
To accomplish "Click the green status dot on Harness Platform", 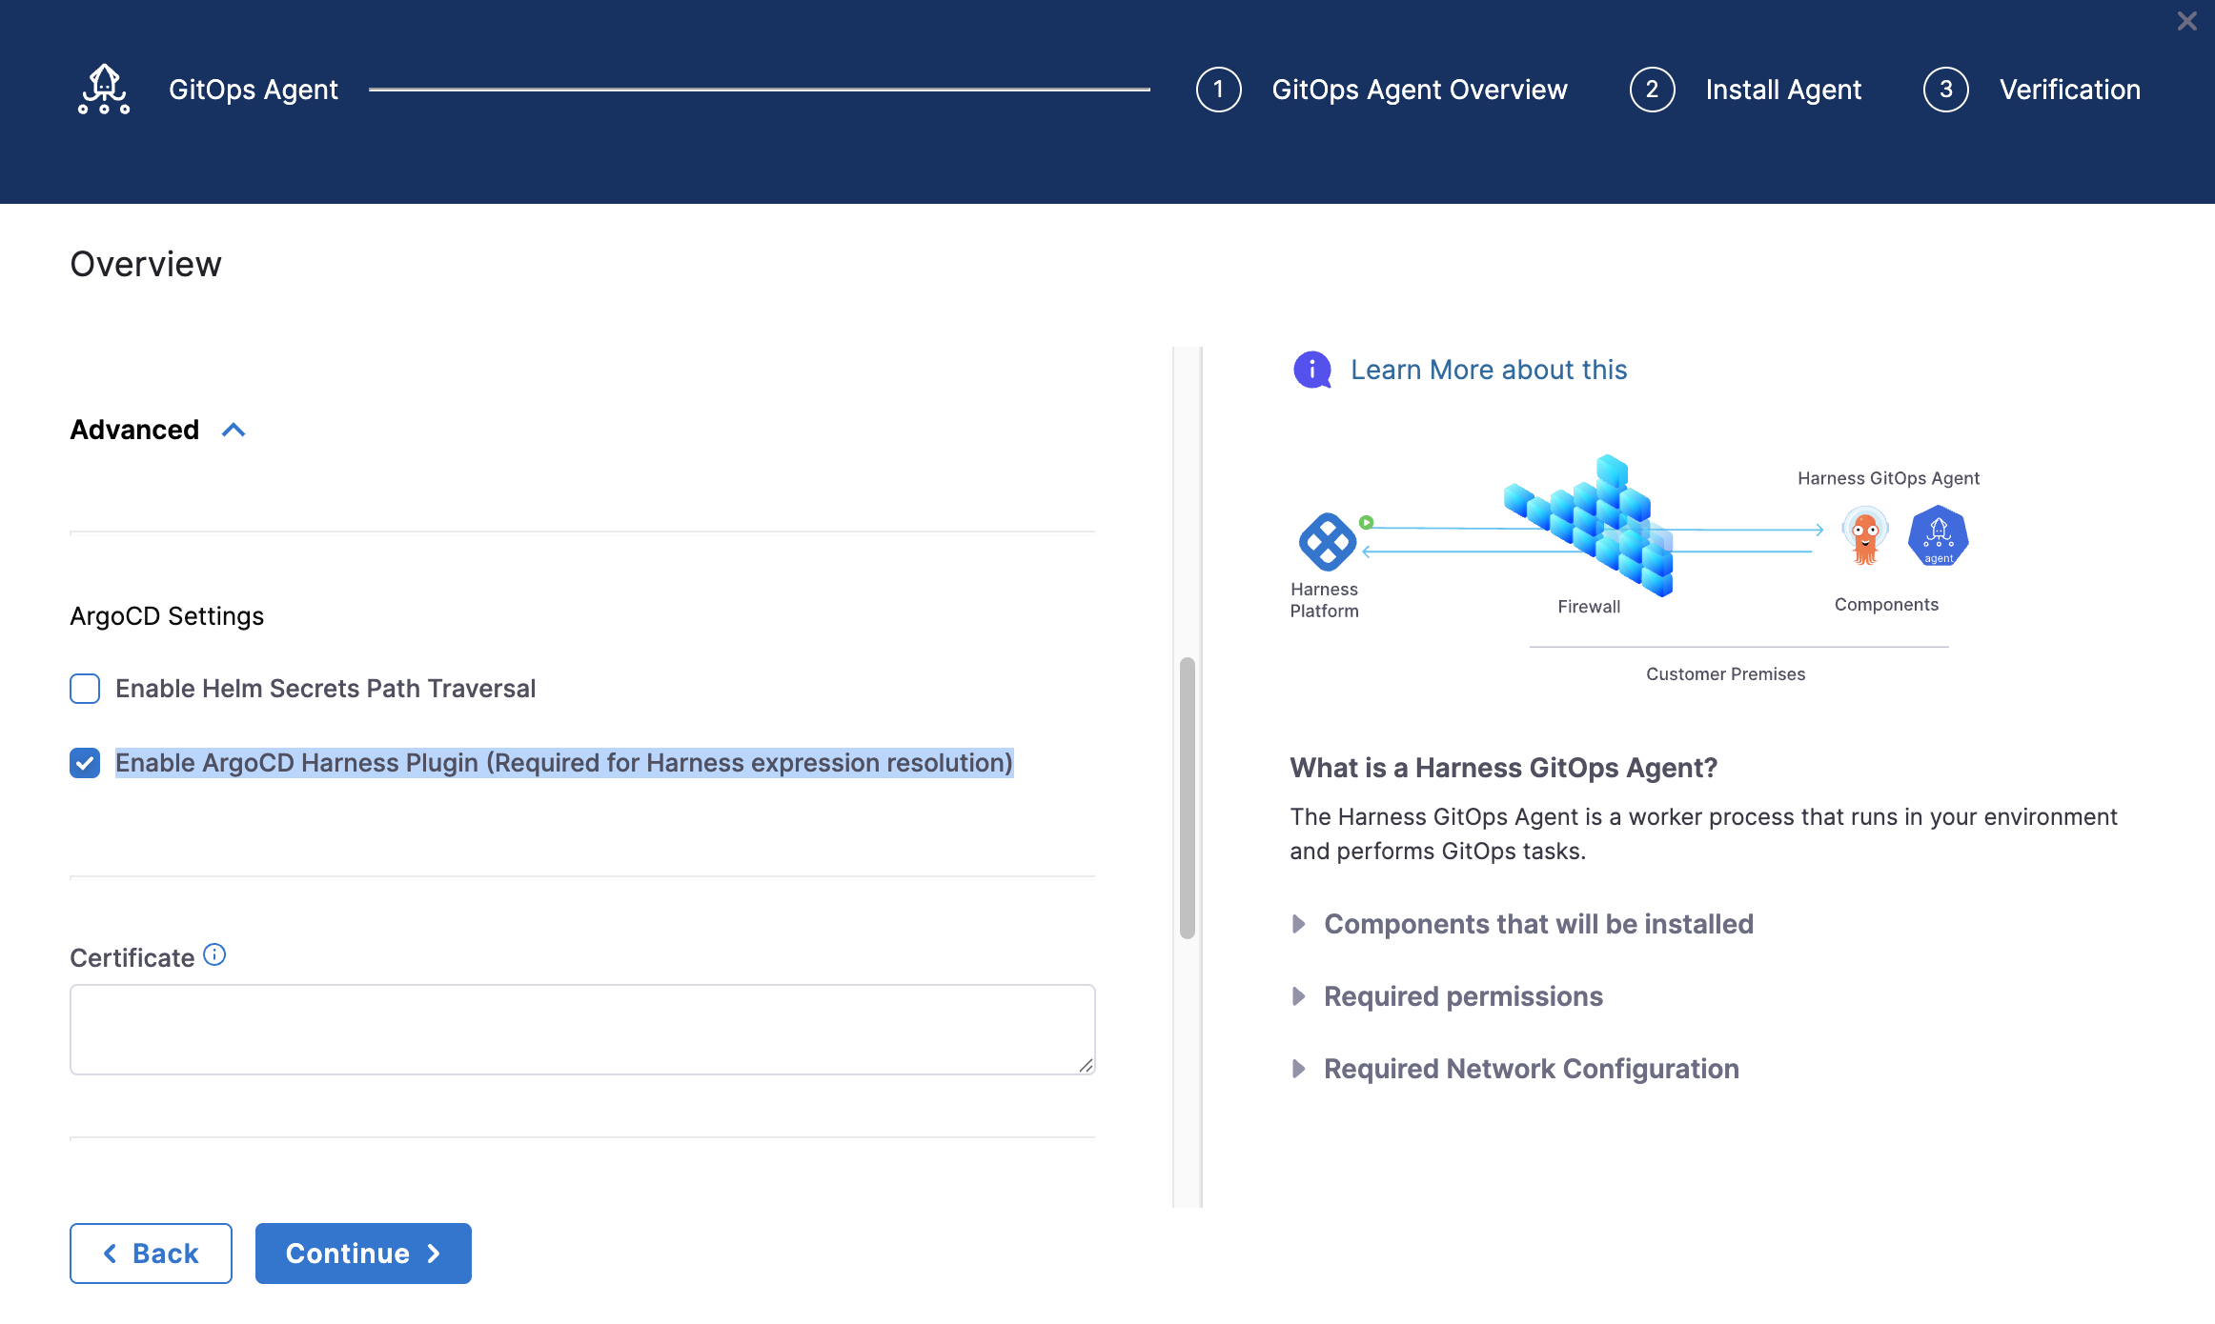I will pos(1366,521).
